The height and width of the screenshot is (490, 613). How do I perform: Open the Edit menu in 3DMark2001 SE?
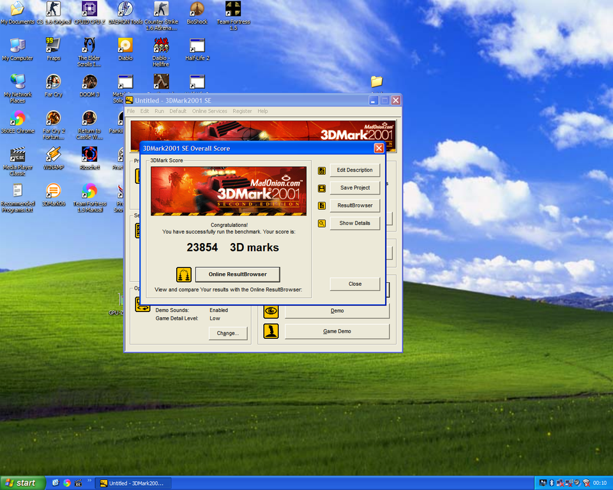[x=145, y=112]
